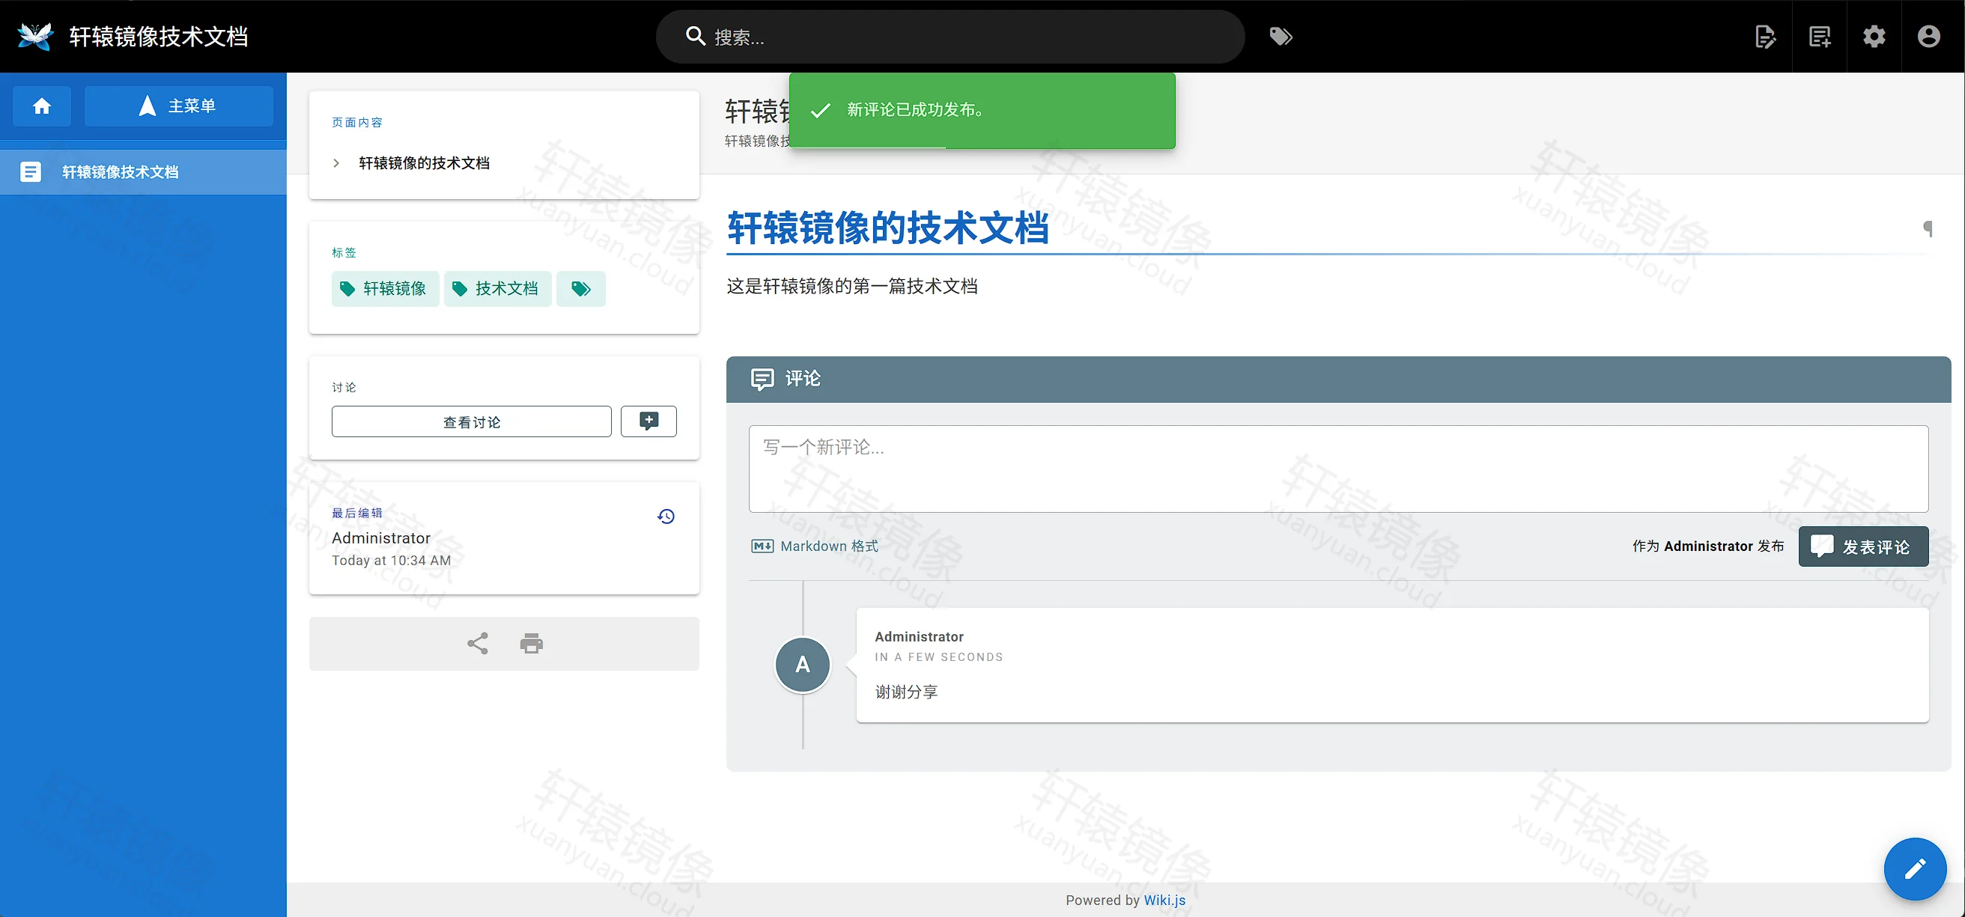Screen dimensions: 1965x917
Task: Focus the 写一个新评论 comment box
Action: pos(1339,469)
